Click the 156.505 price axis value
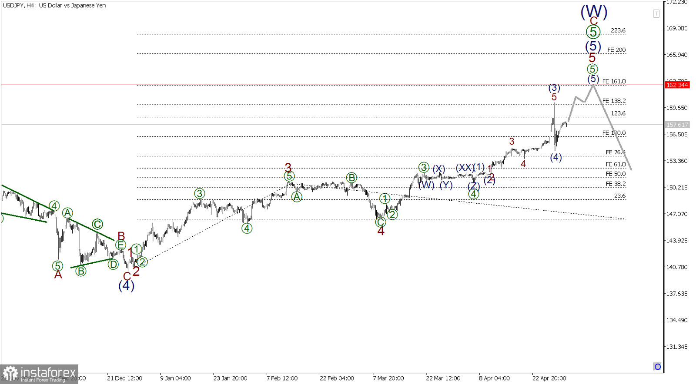This screenshot has height=384, width=696. tap(677, 134)
